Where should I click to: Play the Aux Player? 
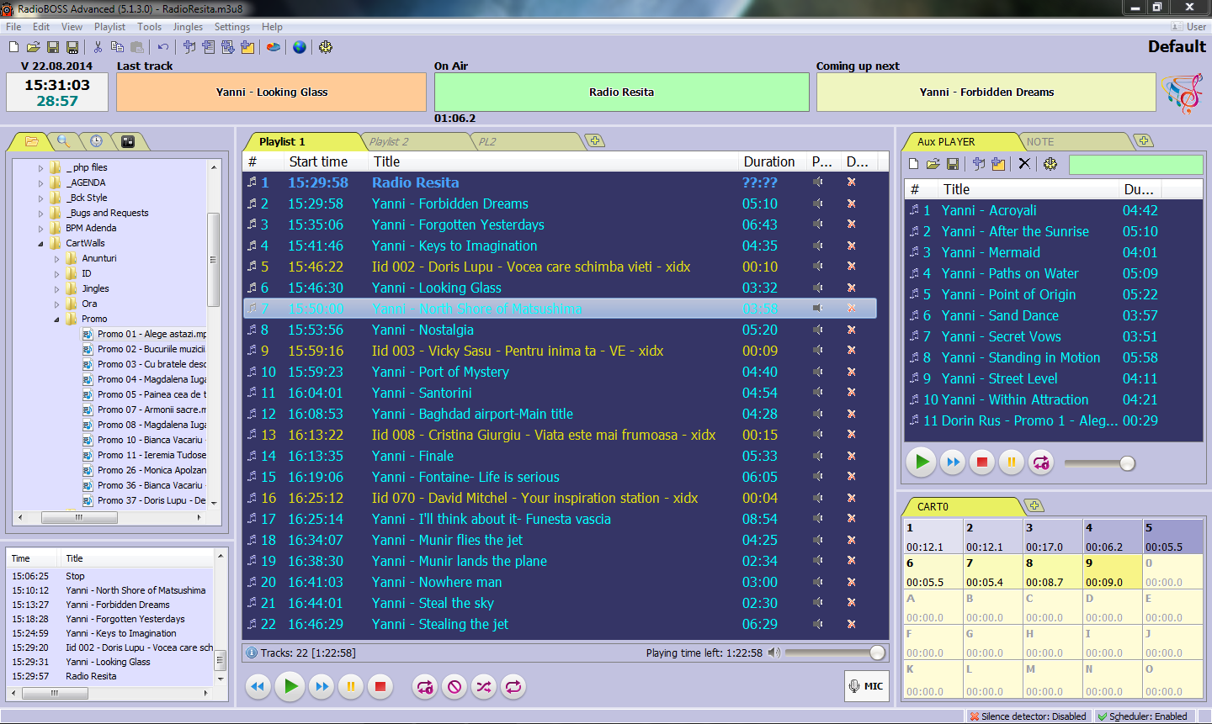922,462
